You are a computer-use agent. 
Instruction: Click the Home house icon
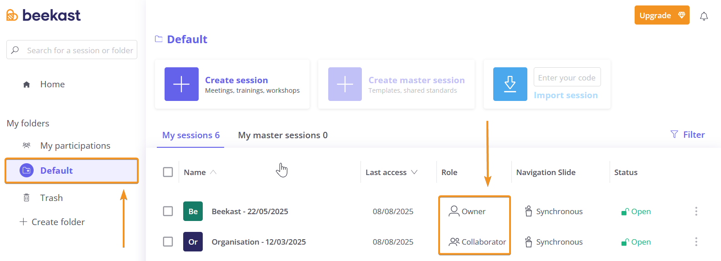(26, 85)
